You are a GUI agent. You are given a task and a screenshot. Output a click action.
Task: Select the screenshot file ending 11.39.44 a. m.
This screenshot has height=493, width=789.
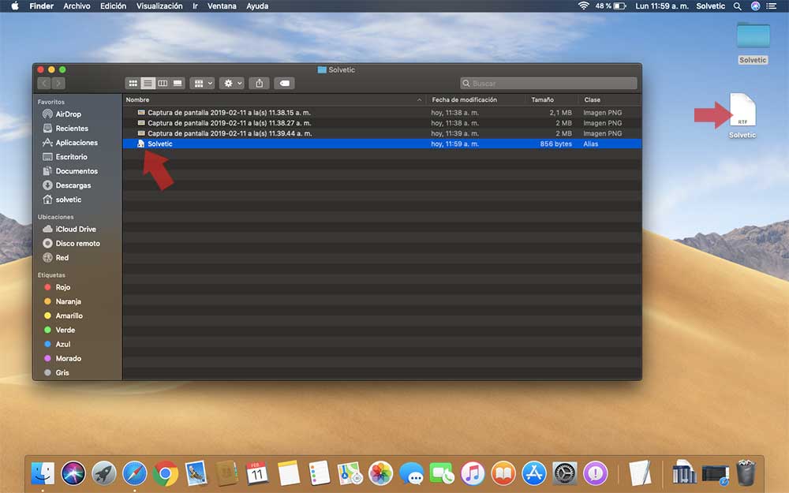tap(382, 133)
